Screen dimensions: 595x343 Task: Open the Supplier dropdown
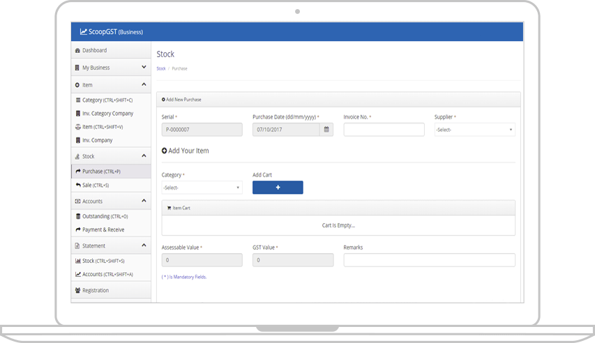(x=474, y=130)
